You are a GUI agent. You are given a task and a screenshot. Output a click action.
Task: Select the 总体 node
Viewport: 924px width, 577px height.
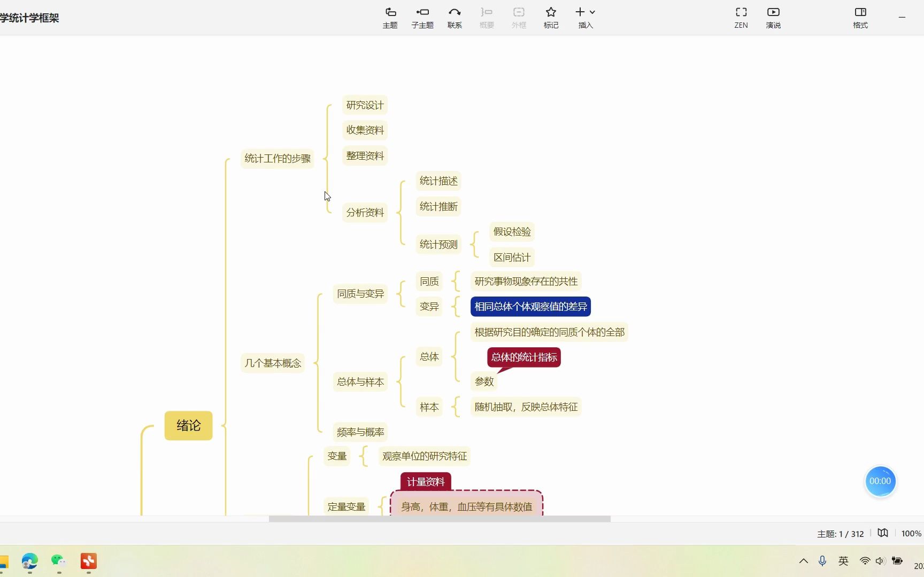click(429, 356)
